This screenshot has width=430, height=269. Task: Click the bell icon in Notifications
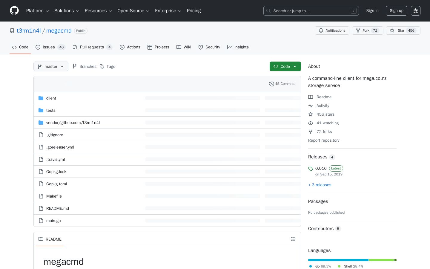[321, 30]
